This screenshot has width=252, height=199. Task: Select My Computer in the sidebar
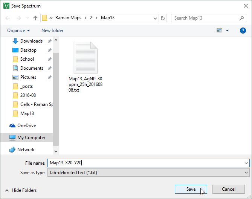click(31, 138)
